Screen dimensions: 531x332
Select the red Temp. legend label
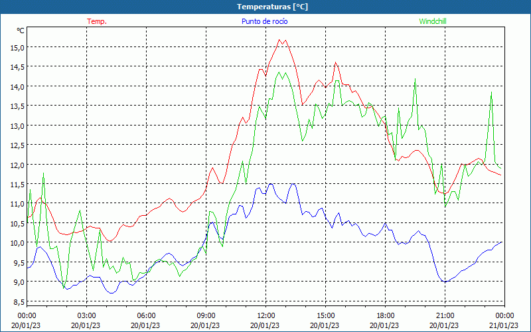coord(97,21)
